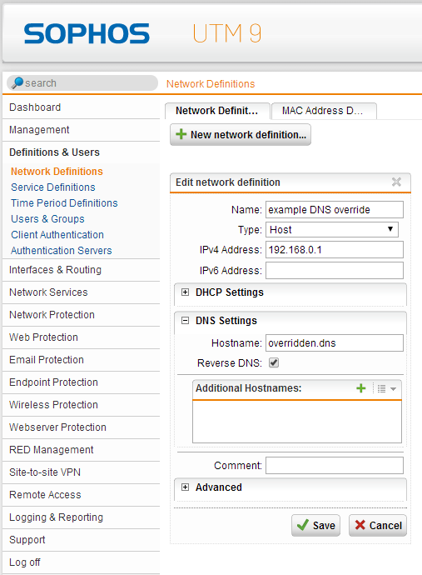422x575 pixels.
Task: Click the green plus beside Additional Hostnames
Action: (361, 388)
